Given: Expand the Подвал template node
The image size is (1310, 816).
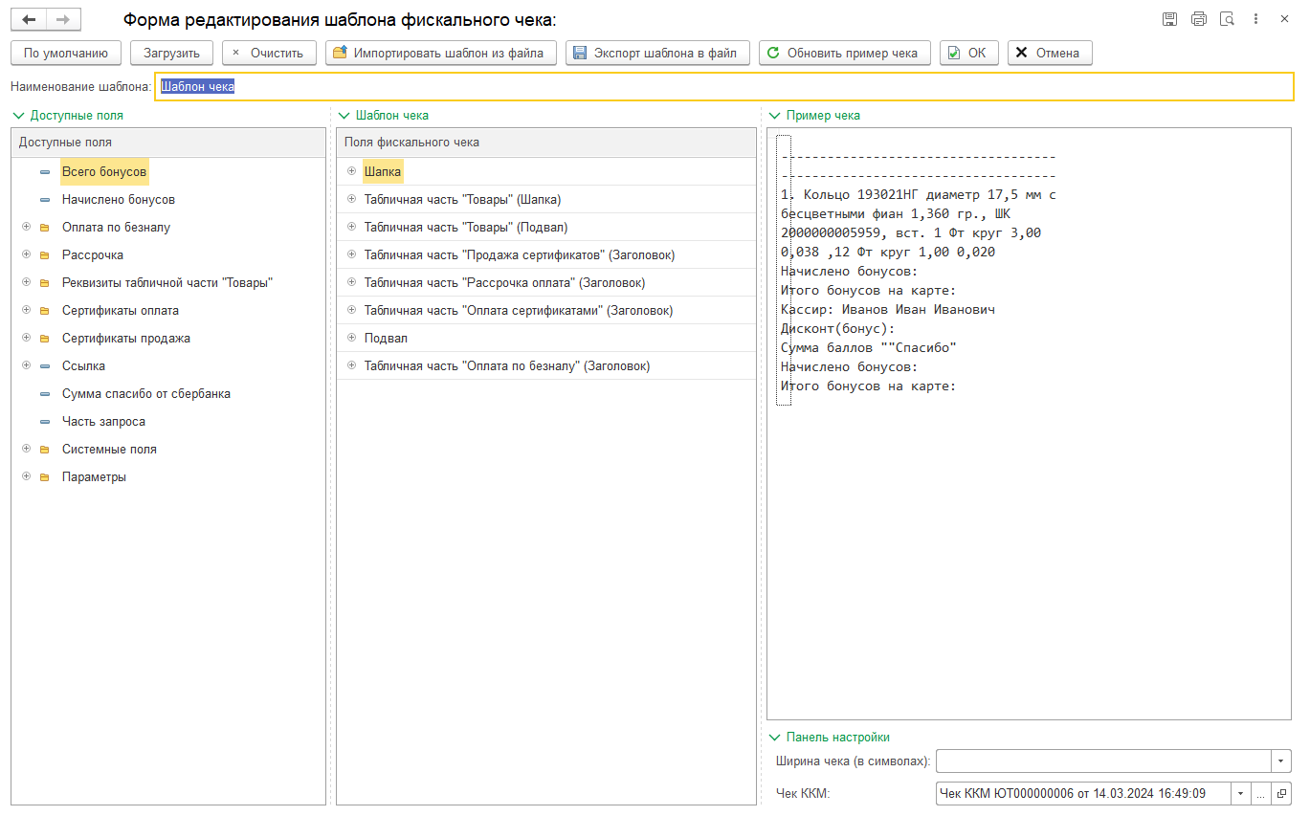Looking at the screenshot, I should [x=351, y=339].
